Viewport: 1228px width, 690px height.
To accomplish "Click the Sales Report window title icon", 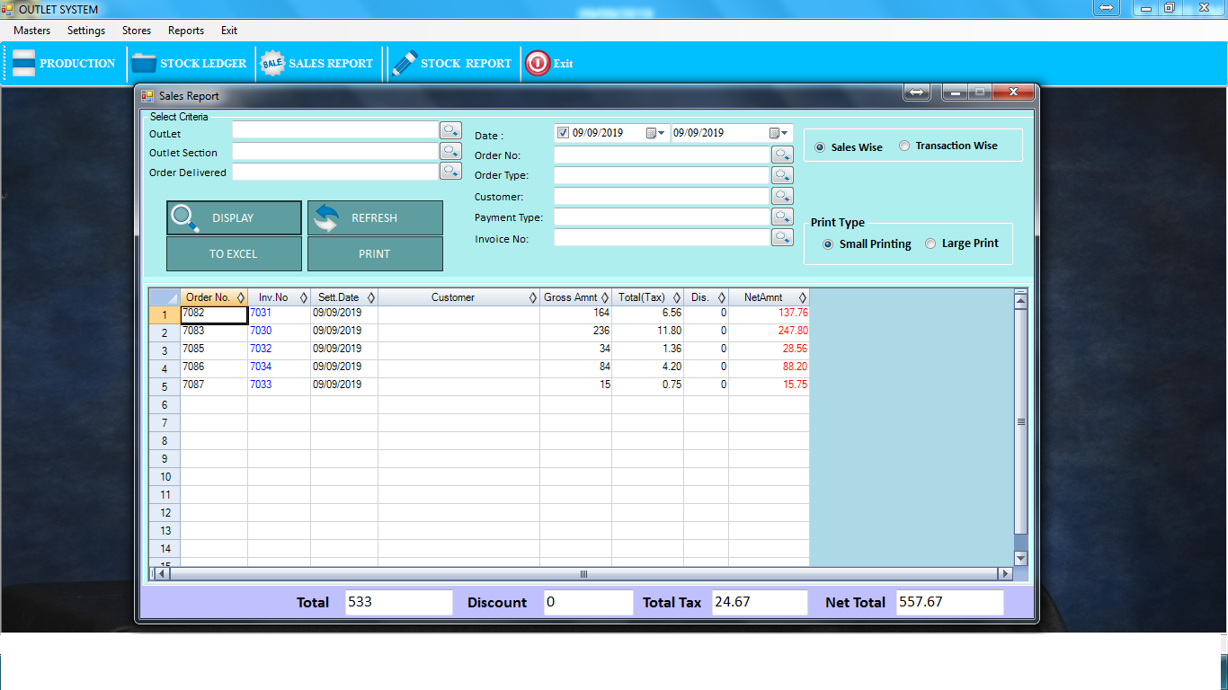I will (x=147, y=95).
